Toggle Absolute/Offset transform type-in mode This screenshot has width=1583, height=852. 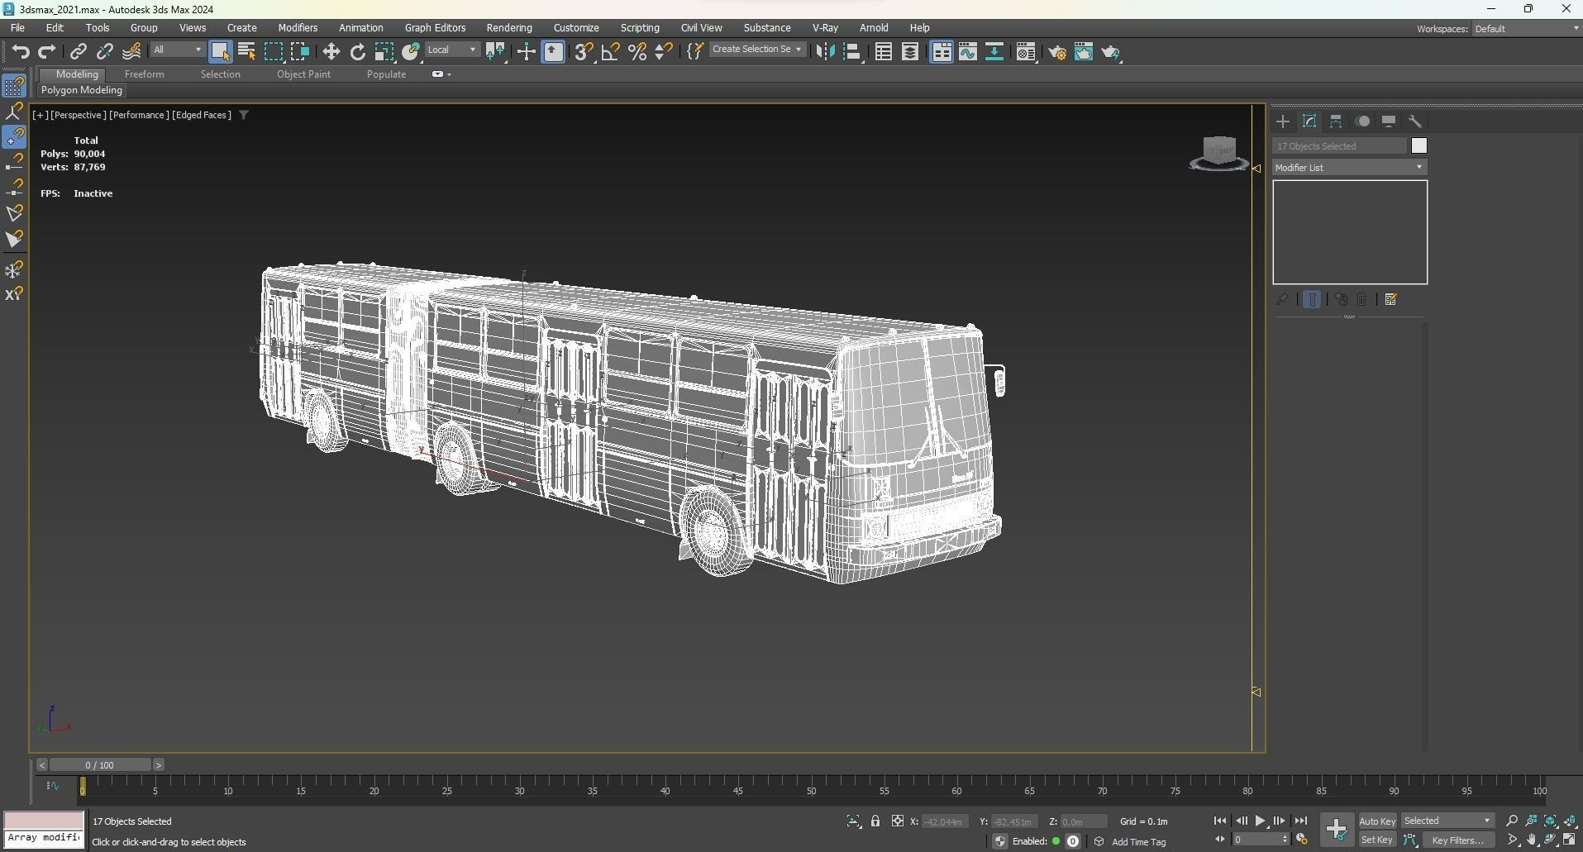tap(897, 821)
